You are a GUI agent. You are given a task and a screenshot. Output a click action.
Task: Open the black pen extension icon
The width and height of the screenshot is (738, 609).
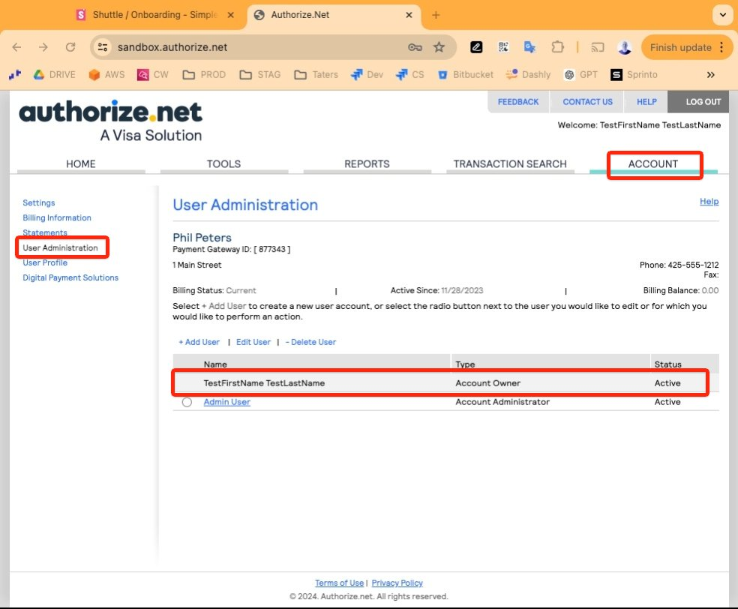pyautogui.click(x=476, y=47)
